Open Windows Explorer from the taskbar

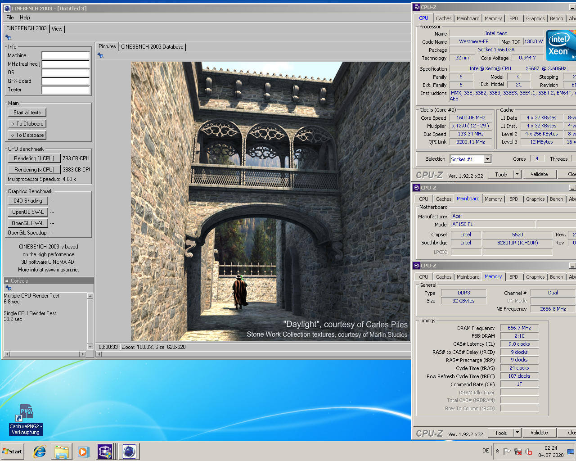pos(62,452)
